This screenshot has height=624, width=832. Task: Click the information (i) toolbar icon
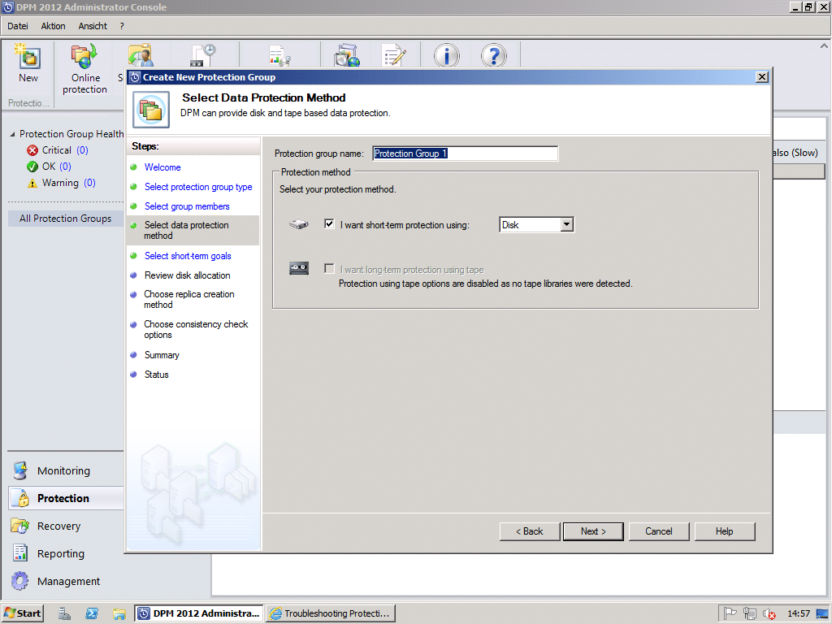pyautogui.click(x=447, y=56)
